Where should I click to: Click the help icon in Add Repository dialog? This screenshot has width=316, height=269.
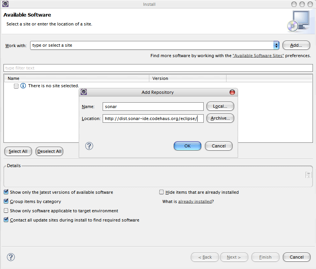pos(89,146)
